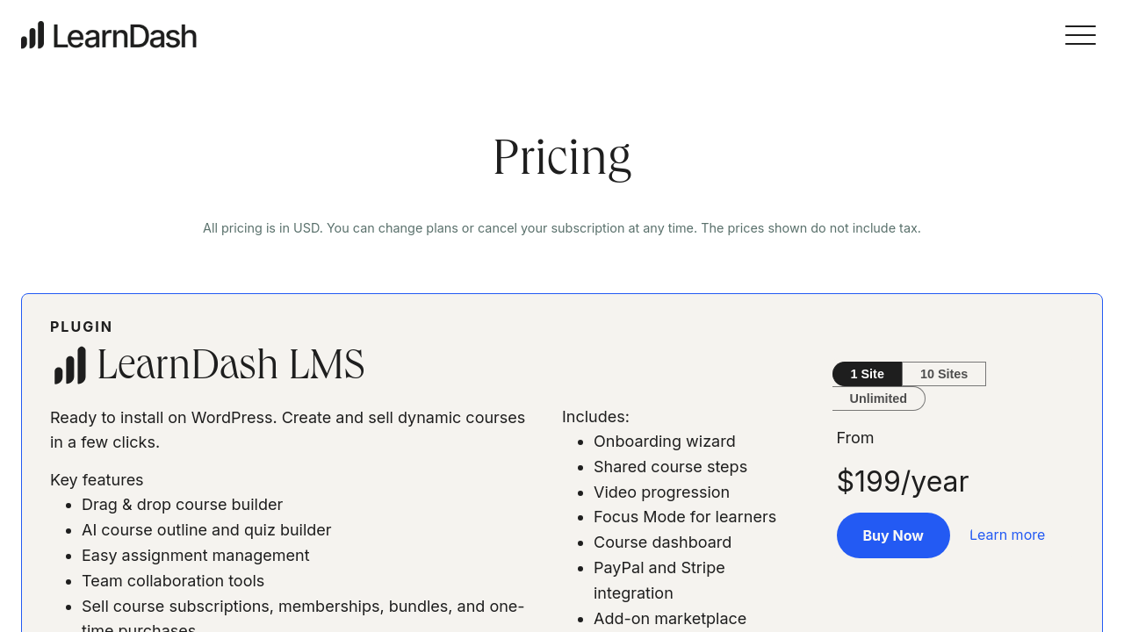Image resolution: width=1124 pixels, height=632 pixels.
Task: Click the $199/year price text
Action: (x=902, y=482)
